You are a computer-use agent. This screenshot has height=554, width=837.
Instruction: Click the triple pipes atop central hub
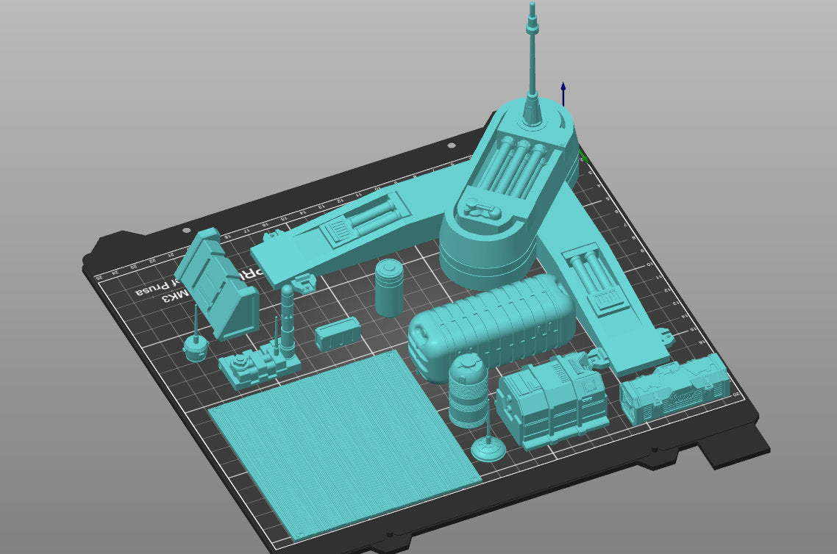pyautogui.click(x=516, y=169)
